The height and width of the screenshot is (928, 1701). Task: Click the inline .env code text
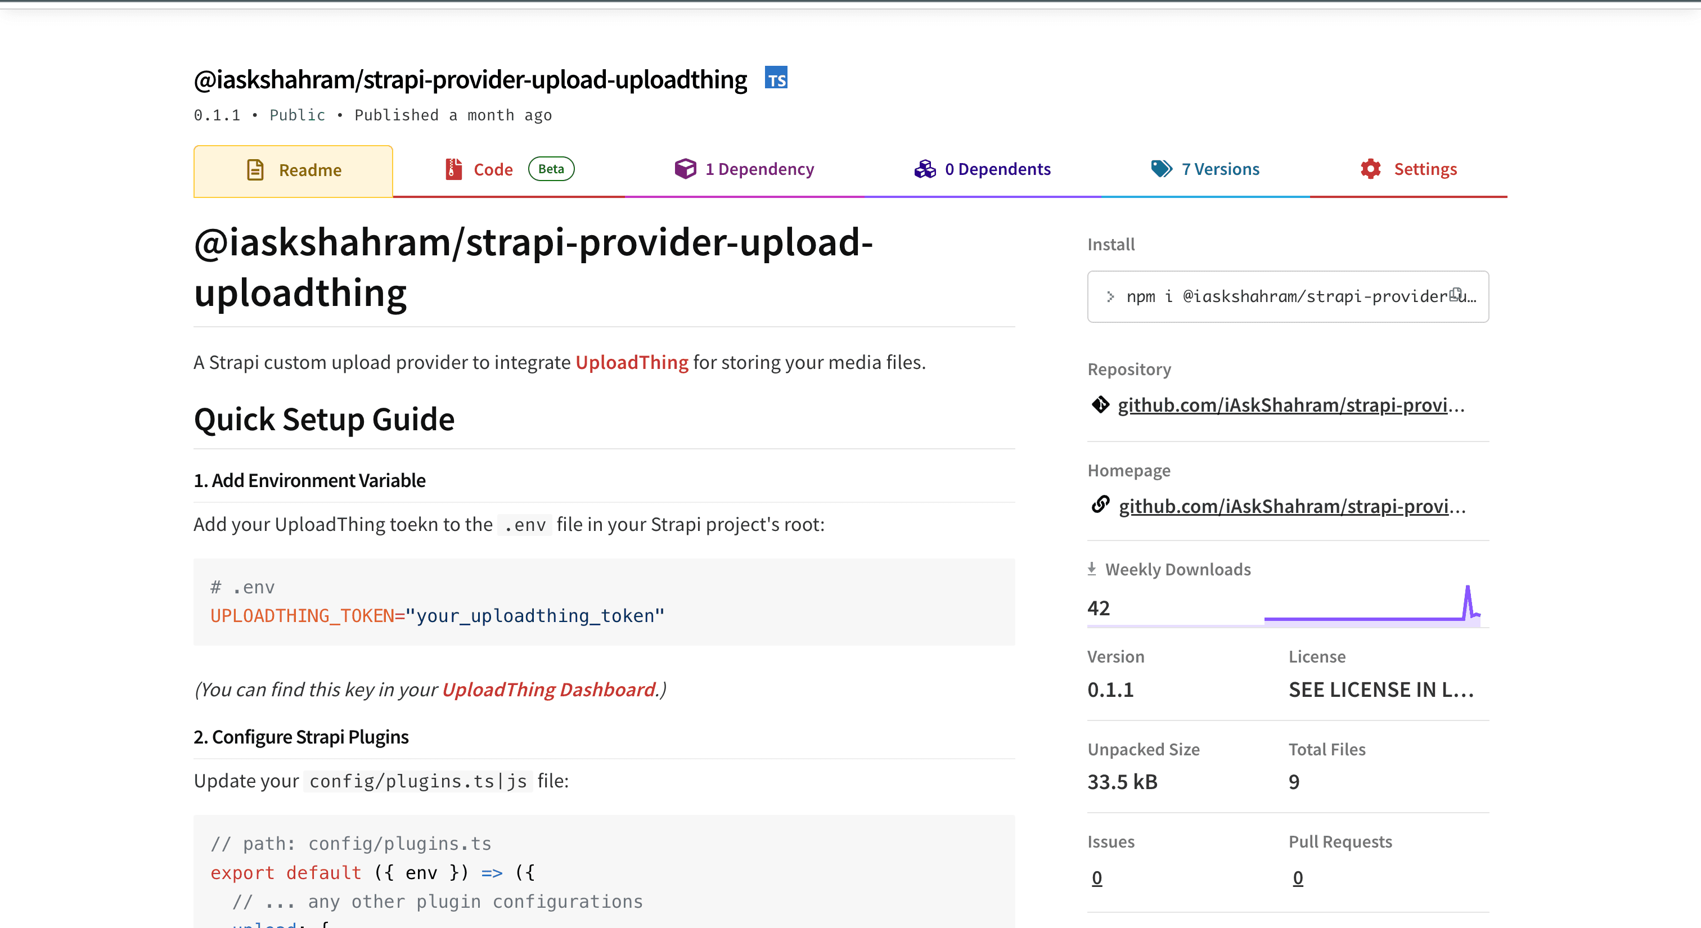(x=525, y=525)
